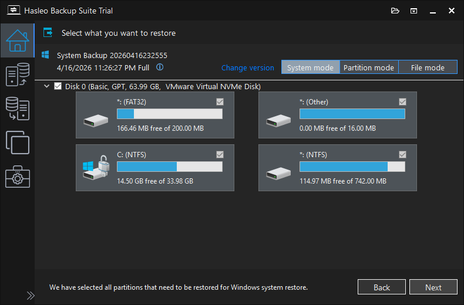Screen dimensions: 464x305
Task: Close the Hasleo Backup Suite window
Action: click(451, 11)
